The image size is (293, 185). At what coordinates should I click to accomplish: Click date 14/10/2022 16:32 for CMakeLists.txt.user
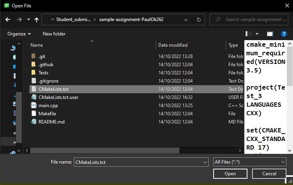coord(175,97)
